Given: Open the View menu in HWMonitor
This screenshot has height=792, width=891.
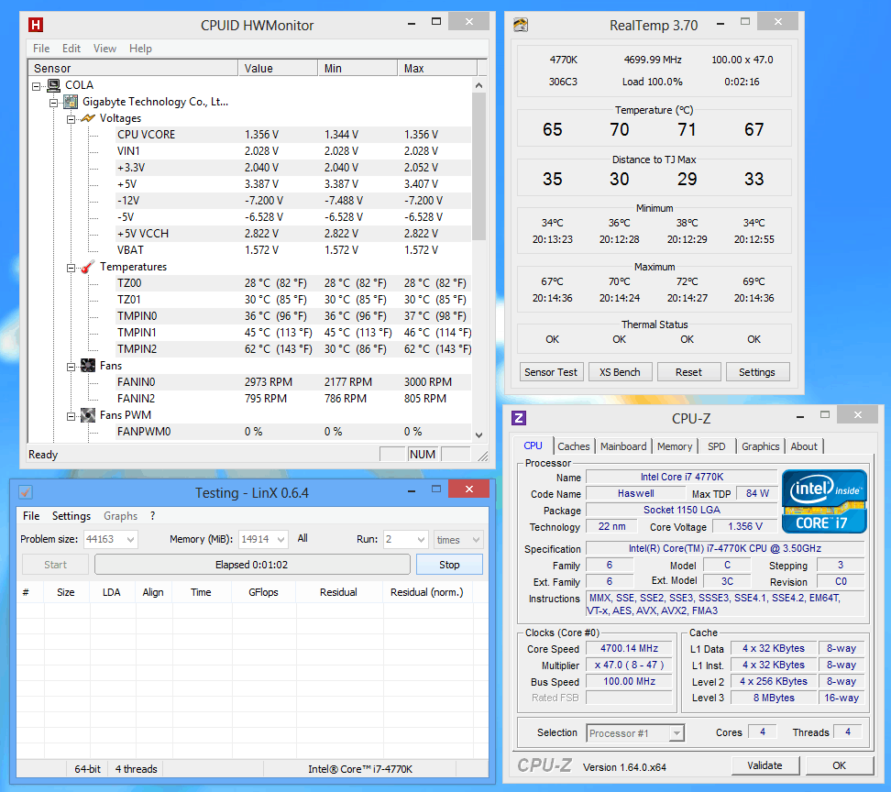Looking at the screenshot, I should 104,49.
